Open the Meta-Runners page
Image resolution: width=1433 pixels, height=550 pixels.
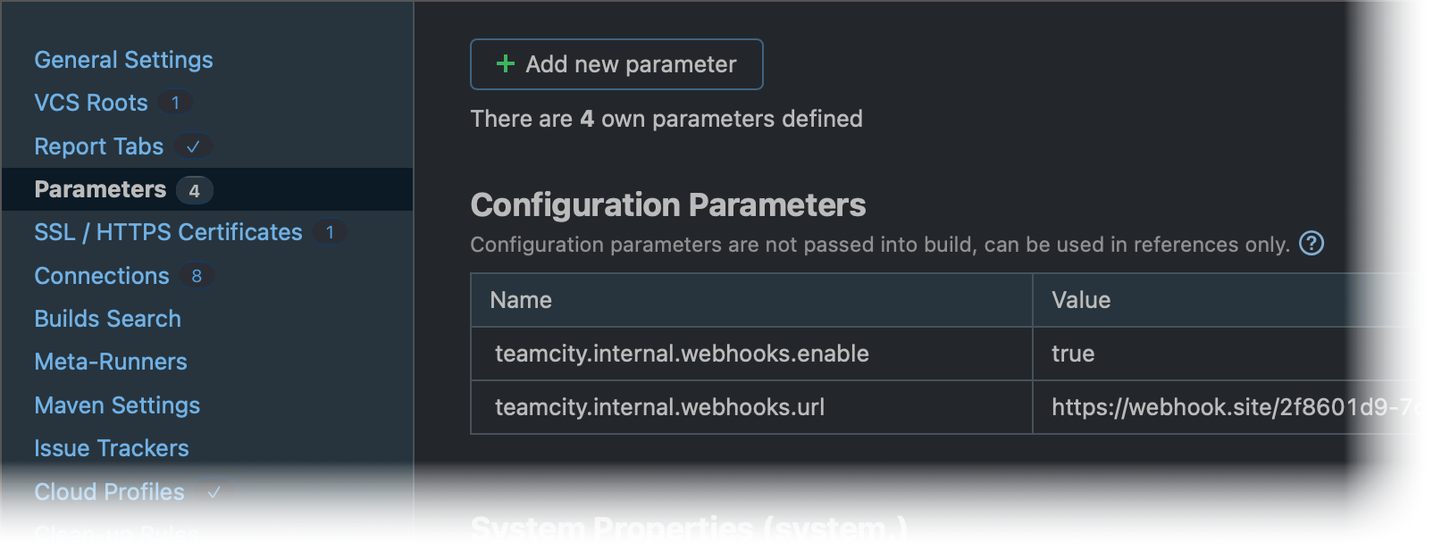[110, 362]
